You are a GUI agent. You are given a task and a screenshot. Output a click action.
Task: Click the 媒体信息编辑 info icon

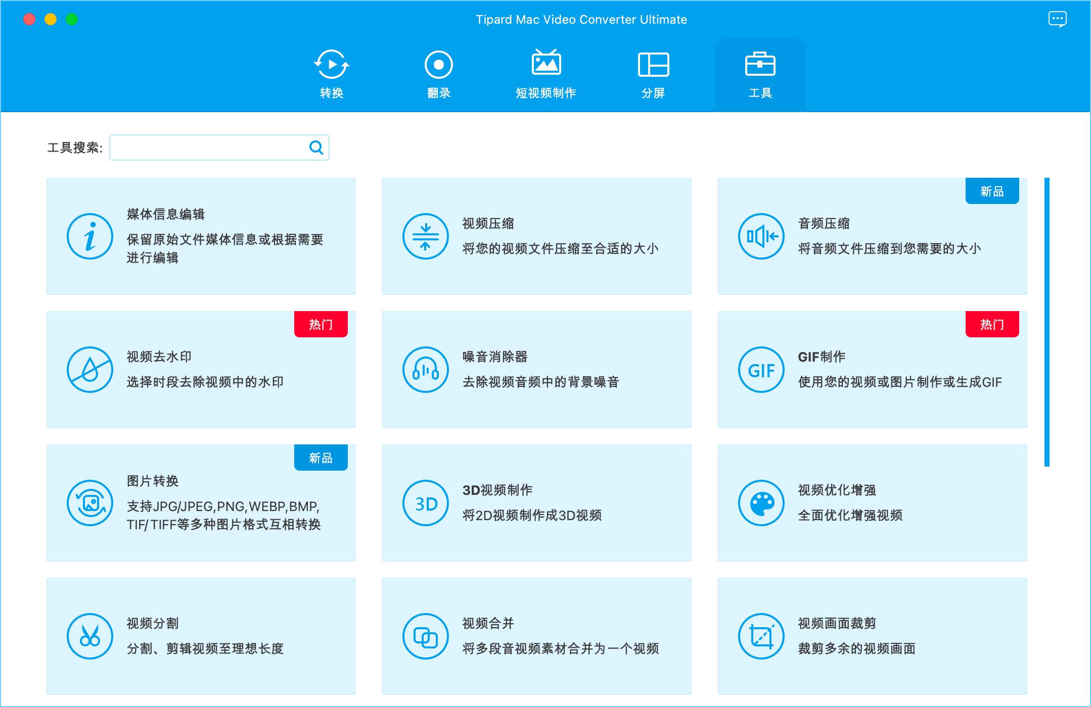point(90,236)
